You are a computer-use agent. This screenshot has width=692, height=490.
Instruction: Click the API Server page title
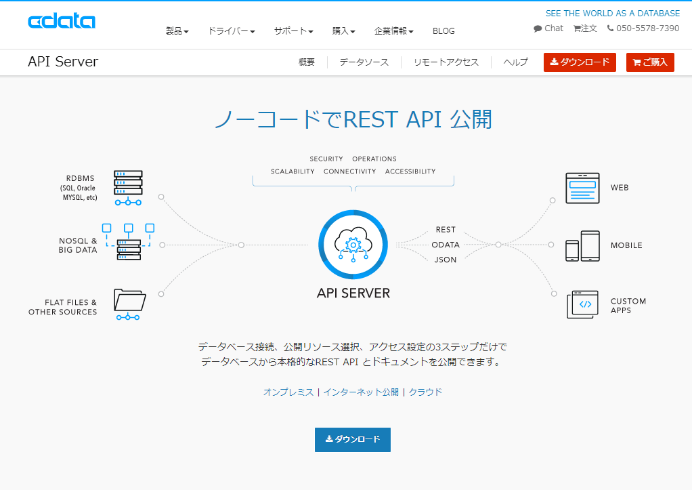click(63, 62)
